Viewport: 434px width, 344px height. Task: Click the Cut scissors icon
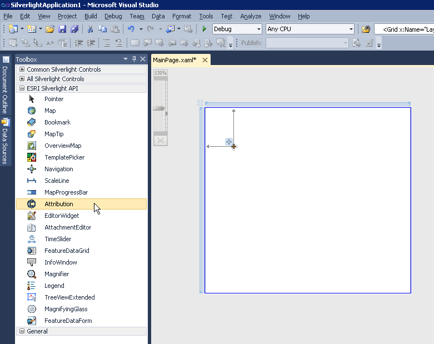coord(90,29)
